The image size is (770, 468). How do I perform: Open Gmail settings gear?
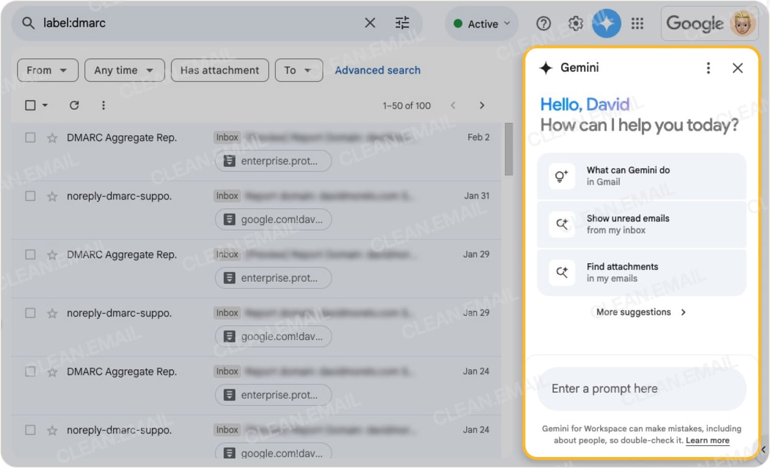coord(575,23)
